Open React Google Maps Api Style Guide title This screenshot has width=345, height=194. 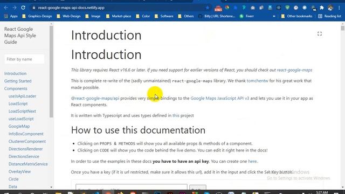pos(20,36)
